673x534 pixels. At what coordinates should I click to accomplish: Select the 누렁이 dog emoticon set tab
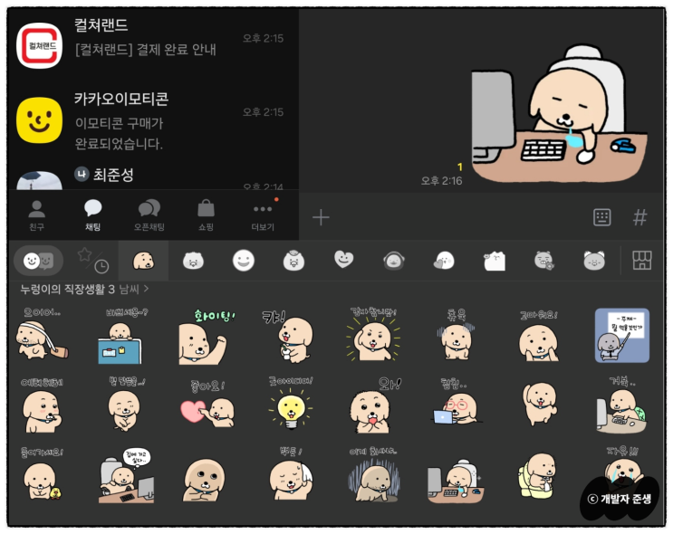click(x=143, y=261)
